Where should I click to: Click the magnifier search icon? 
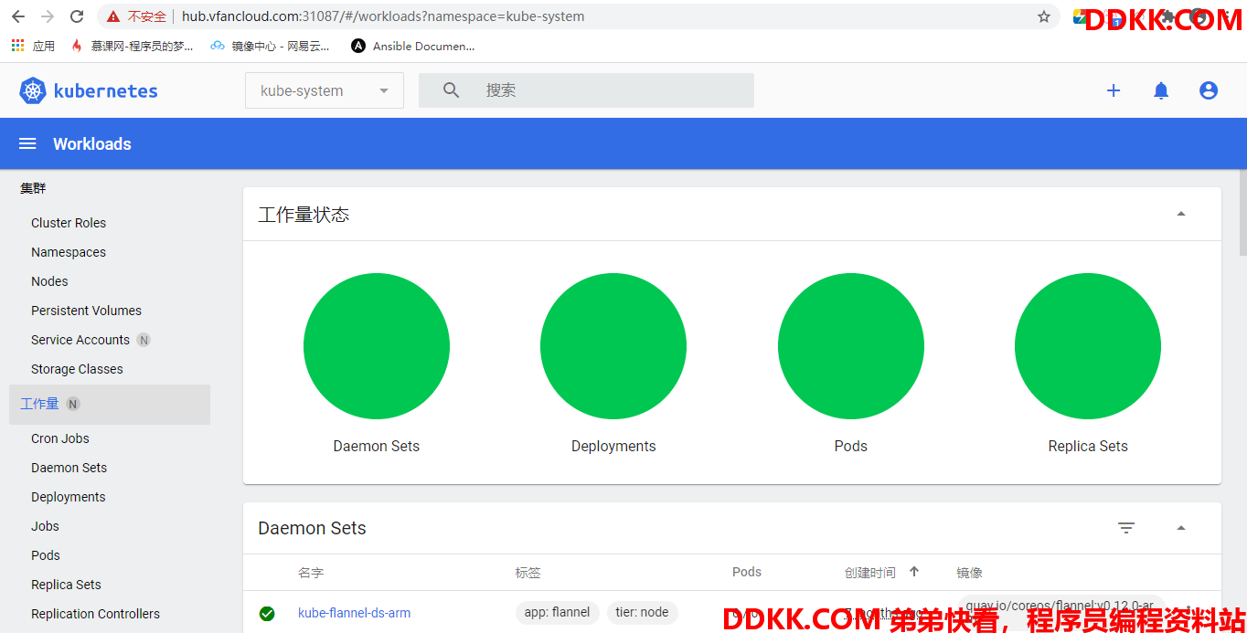pos(451,90)
